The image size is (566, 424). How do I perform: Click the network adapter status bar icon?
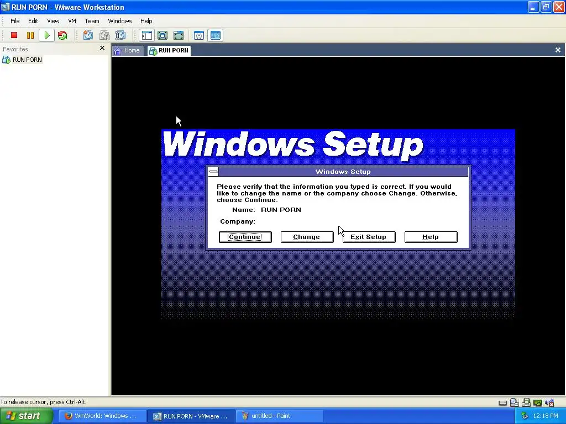point(538,402)
